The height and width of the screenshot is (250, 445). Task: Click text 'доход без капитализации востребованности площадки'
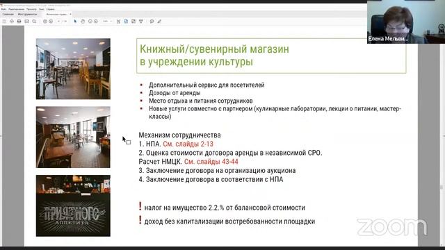click(229, 222)
